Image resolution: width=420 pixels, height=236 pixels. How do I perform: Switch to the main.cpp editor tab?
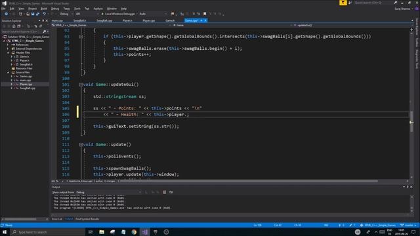57,20
